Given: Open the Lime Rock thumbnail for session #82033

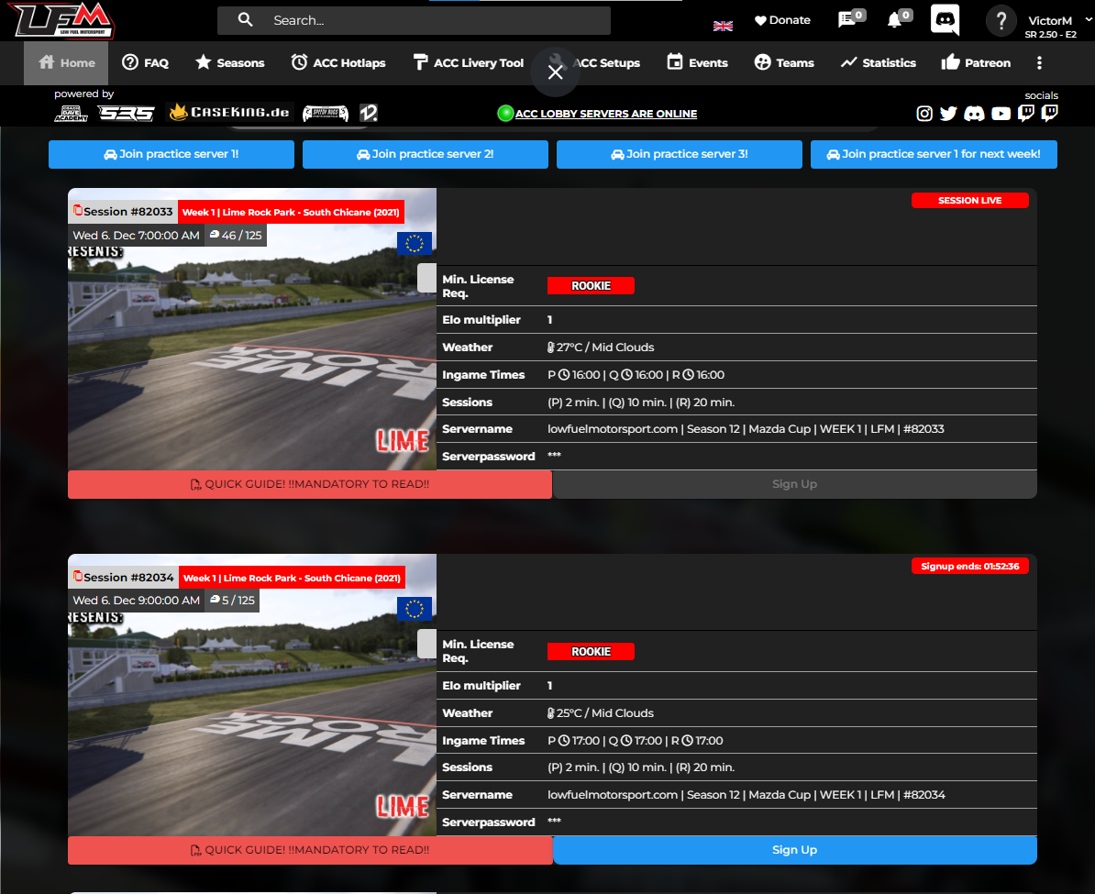Looking at the screenshot, I should [252, 330].
